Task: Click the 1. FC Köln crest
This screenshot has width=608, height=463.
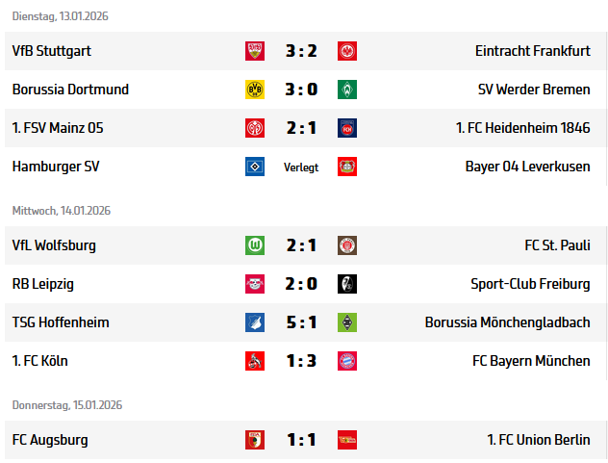Action: click(255, 362)
